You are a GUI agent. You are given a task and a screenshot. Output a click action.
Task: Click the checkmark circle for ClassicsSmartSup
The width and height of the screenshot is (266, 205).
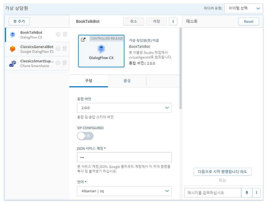tap(58, 63)
